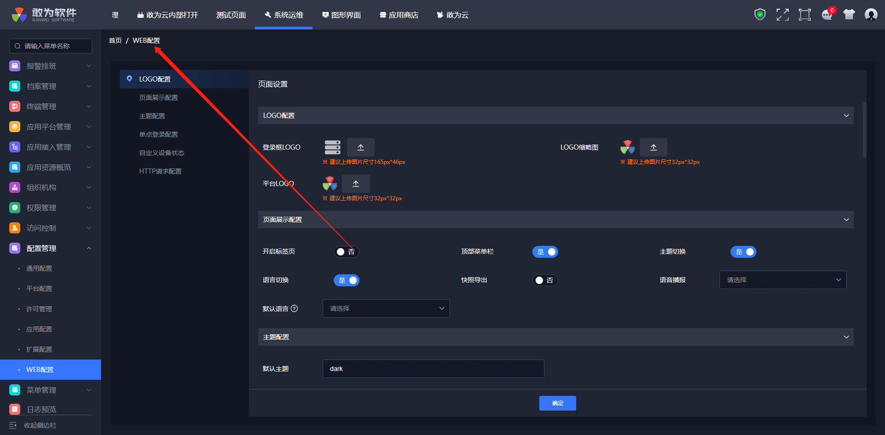Focus the 默认主题 input field
This screenshot has width=885, height=435.
point(433,369)
